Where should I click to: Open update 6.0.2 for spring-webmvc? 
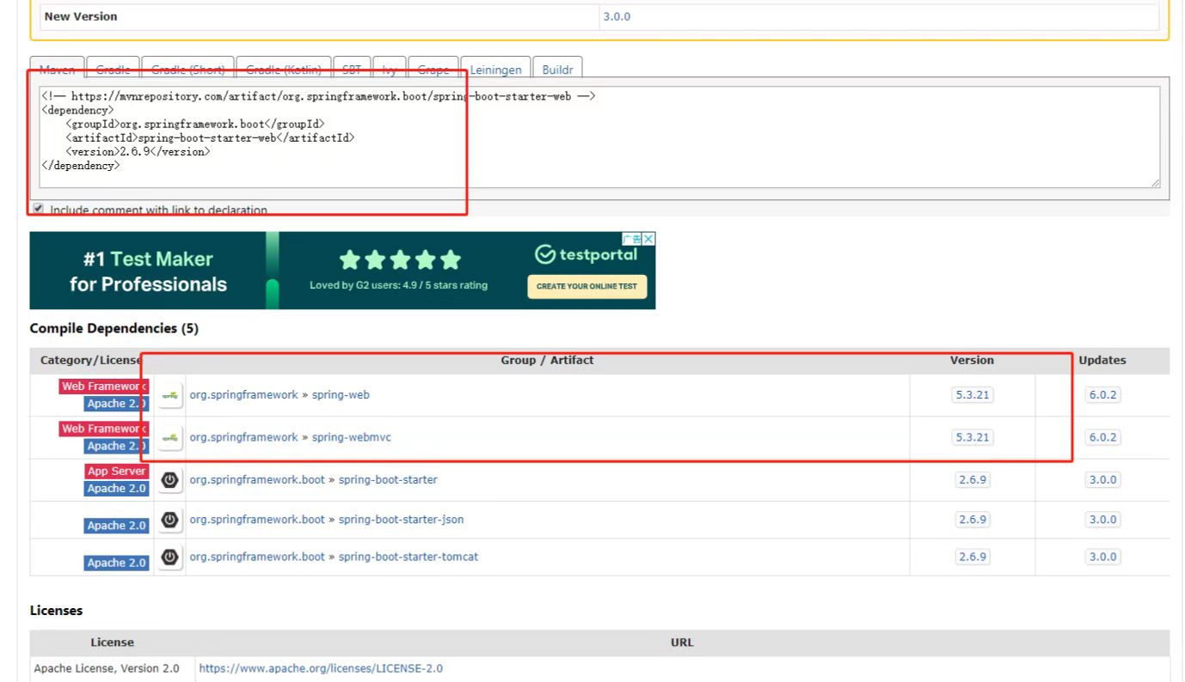1102,437
